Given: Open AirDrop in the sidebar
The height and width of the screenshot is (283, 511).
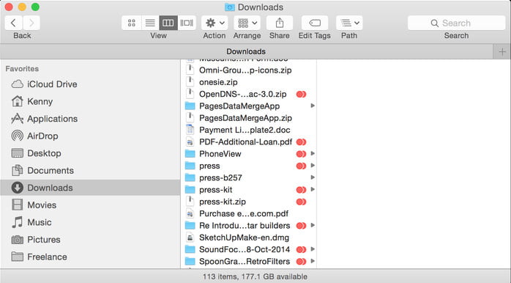Looking at the screenshot, I should click(42, 136).
